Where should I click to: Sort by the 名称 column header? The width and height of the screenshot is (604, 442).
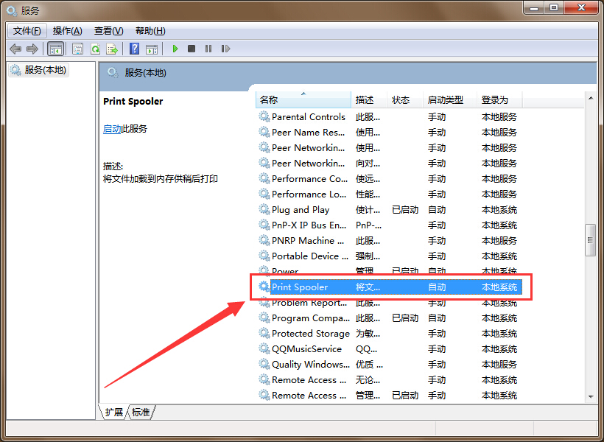click(x=269, y=99)
